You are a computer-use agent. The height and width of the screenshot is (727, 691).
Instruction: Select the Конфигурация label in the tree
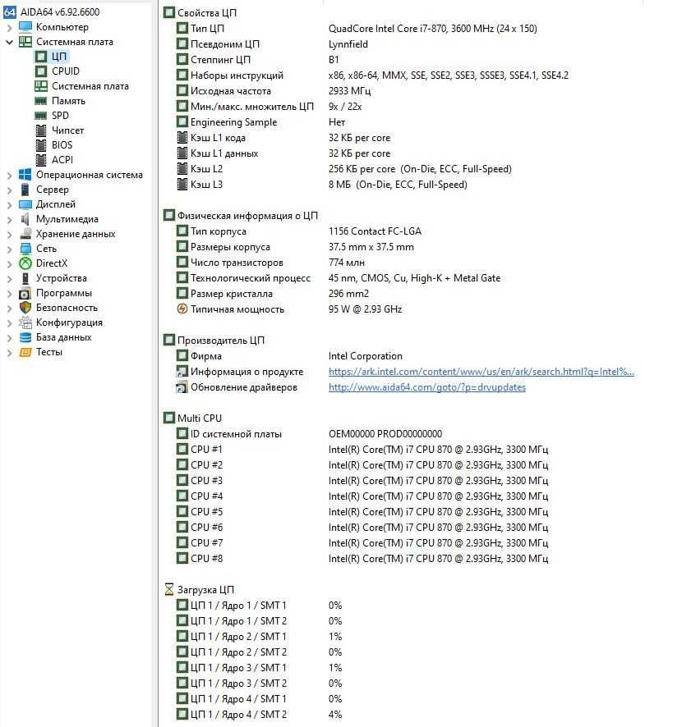click(x=69, y=322)
